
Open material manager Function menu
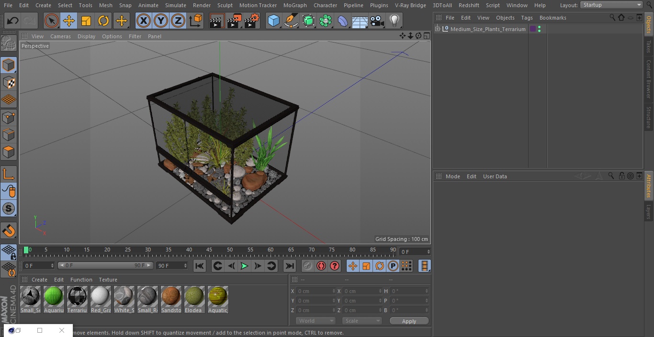click(81, 280)
